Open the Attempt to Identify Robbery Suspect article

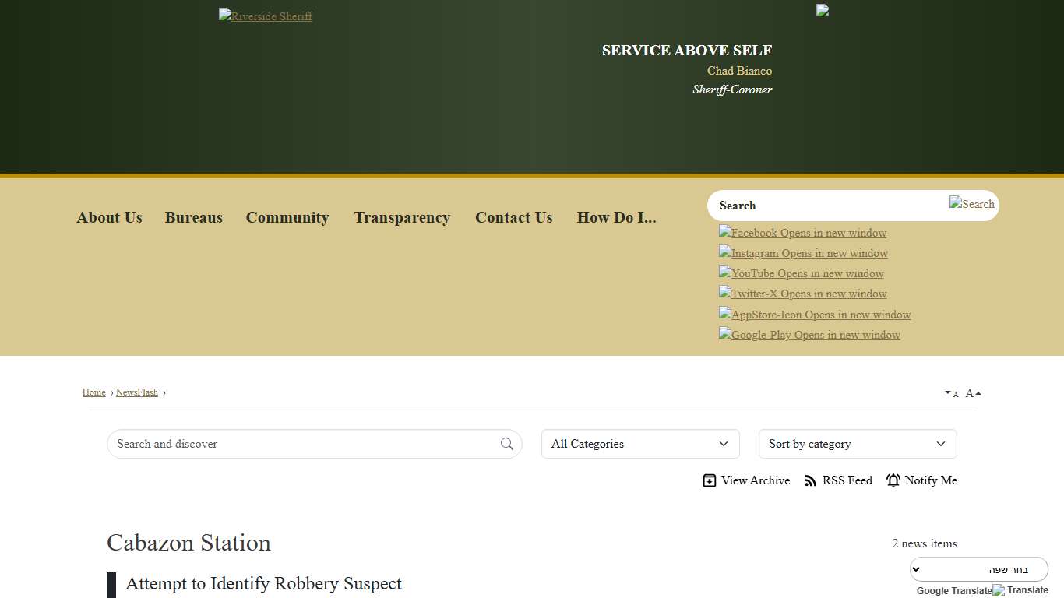[x=263, y=584]
